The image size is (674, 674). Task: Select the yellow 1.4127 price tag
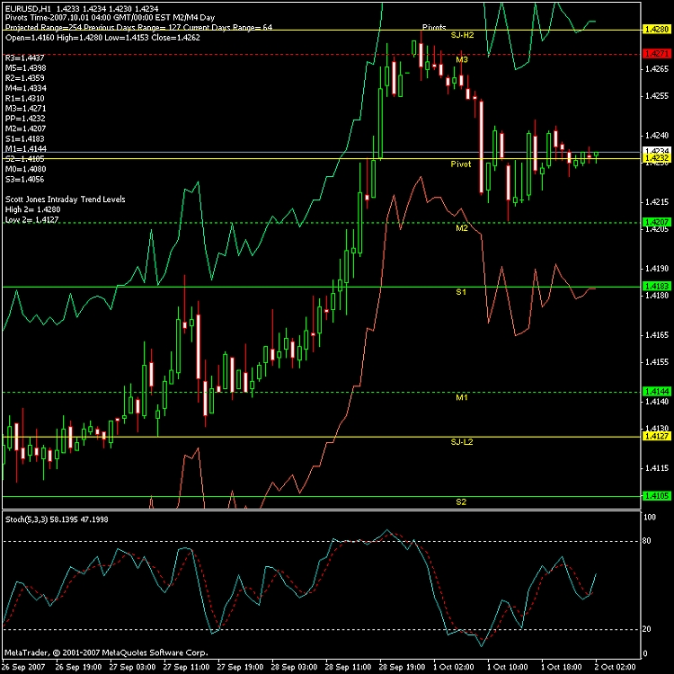coord(655,436)
